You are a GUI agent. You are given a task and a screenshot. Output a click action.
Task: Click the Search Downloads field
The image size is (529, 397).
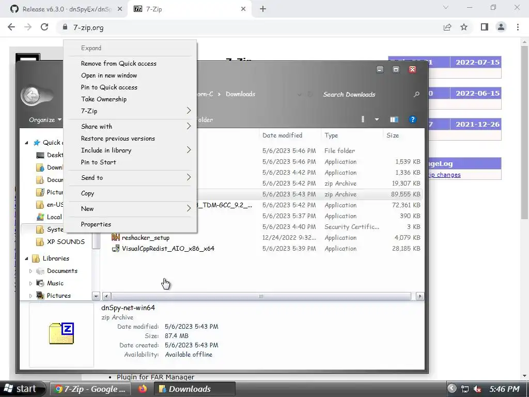coord(366,95)
